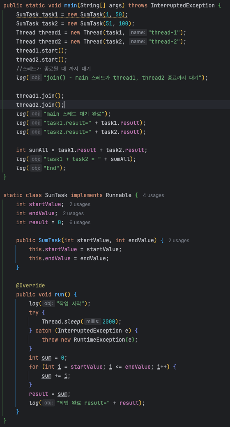The height and width of the screenshot is (427, 230).
Task: Open the "2 usages" hint next to endValue field
Action: tap(73, 213)
